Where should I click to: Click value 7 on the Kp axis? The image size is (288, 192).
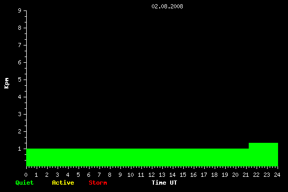[20, 45]
